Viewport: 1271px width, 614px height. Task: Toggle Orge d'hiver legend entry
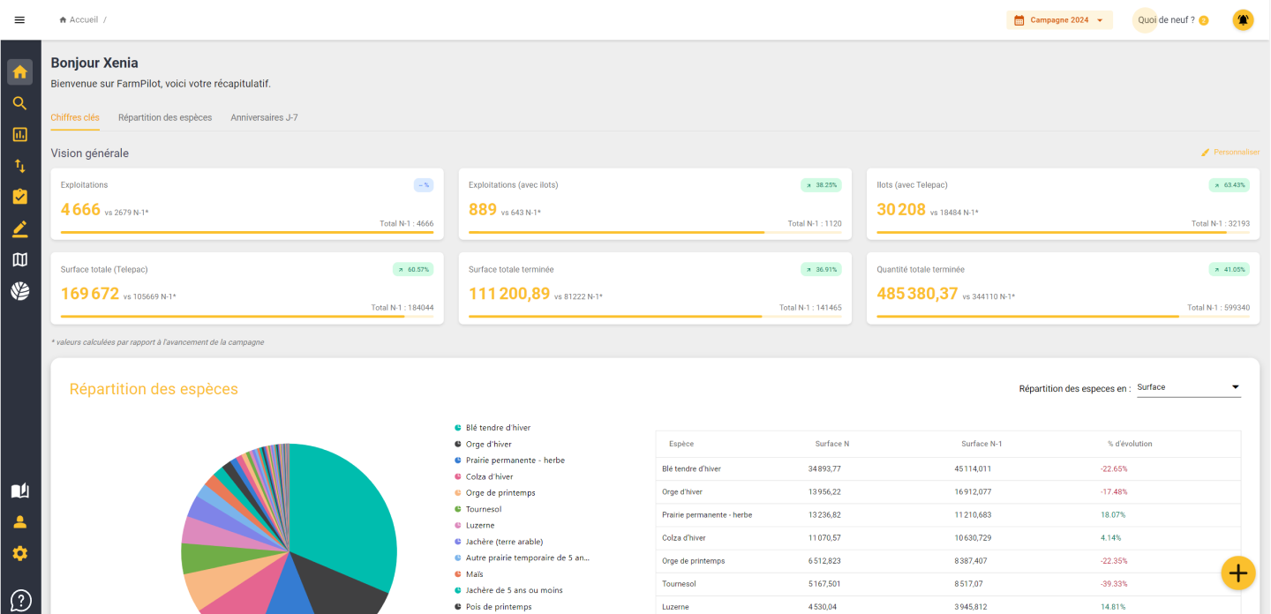488,445
